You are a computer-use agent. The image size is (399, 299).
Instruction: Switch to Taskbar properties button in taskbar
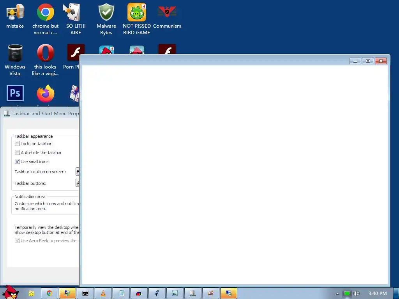coord(192,294)
